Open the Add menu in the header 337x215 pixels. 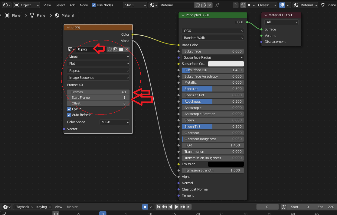coord(72,5)
